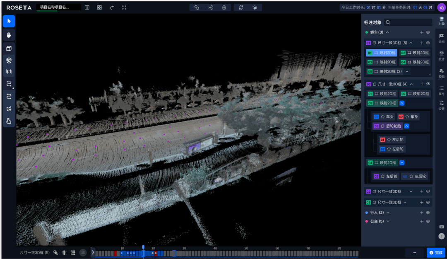Select the 车头 tag
Viewport: 447px width, 259px height.
pyautogui.click(x=384, y=117)
